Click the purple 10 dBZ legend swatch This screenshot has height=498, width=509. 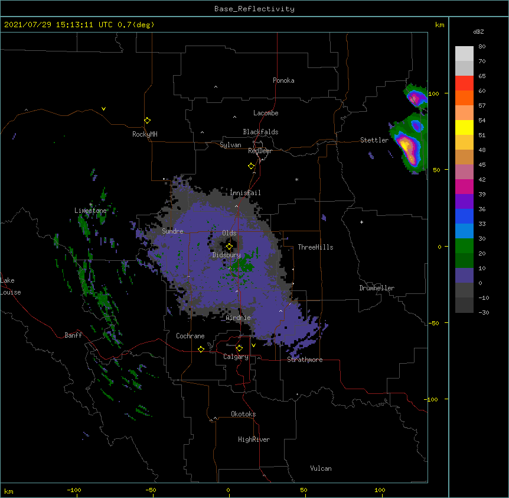pyautogui.click(x=464, y=276)
